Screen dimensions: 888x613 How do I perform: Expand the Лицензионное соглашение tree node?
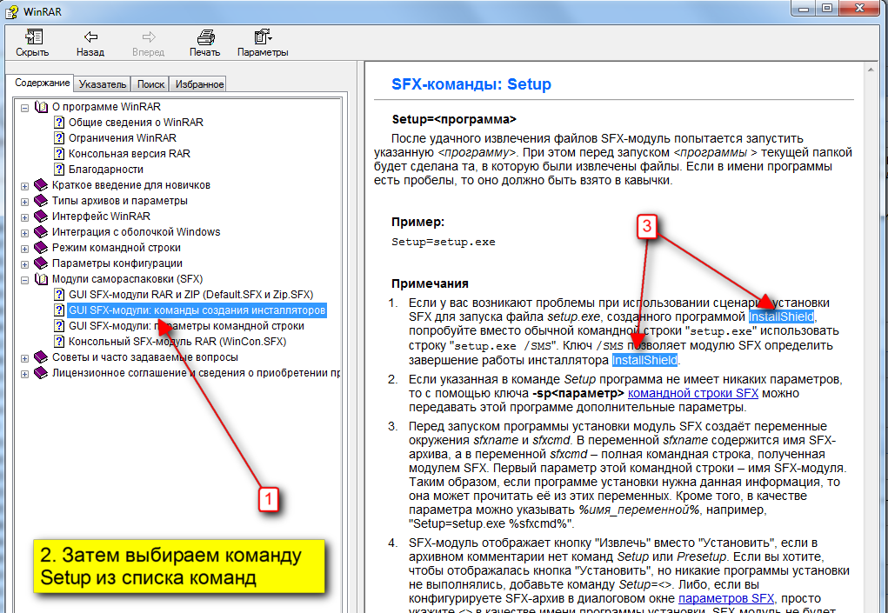coord(25,374)
